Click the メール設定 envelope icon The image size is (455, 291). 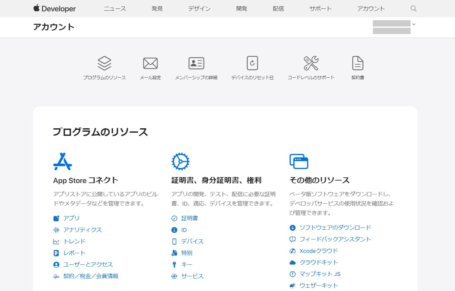point(150,63)
